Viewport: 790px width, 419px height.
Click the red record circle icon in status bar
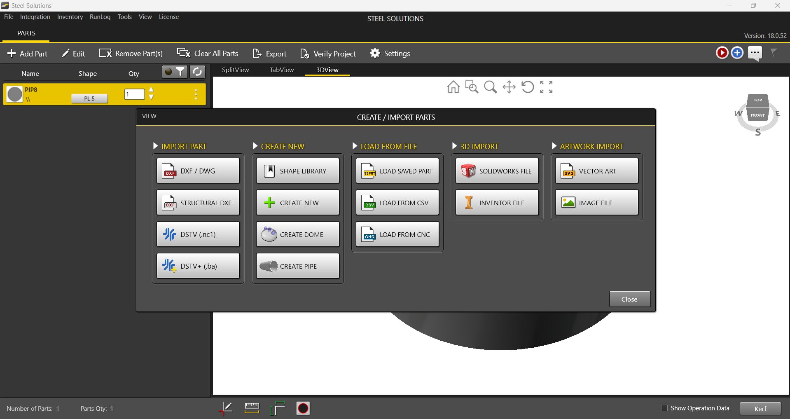(x=303, y=408)
